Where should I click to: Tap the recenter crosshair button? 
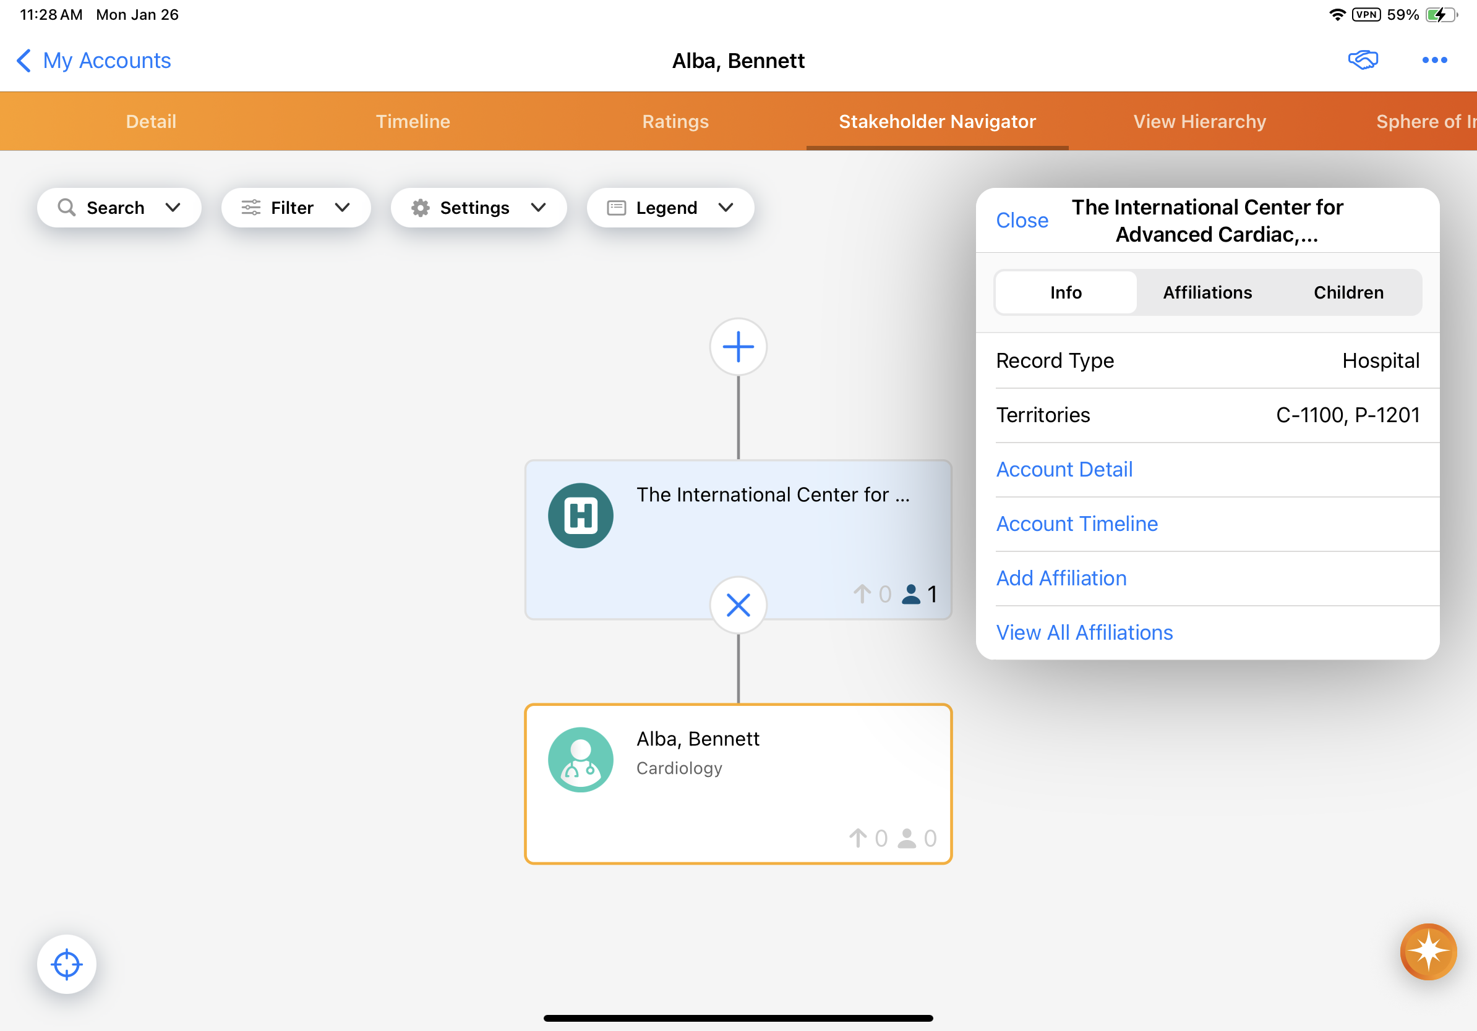(66, 964)
